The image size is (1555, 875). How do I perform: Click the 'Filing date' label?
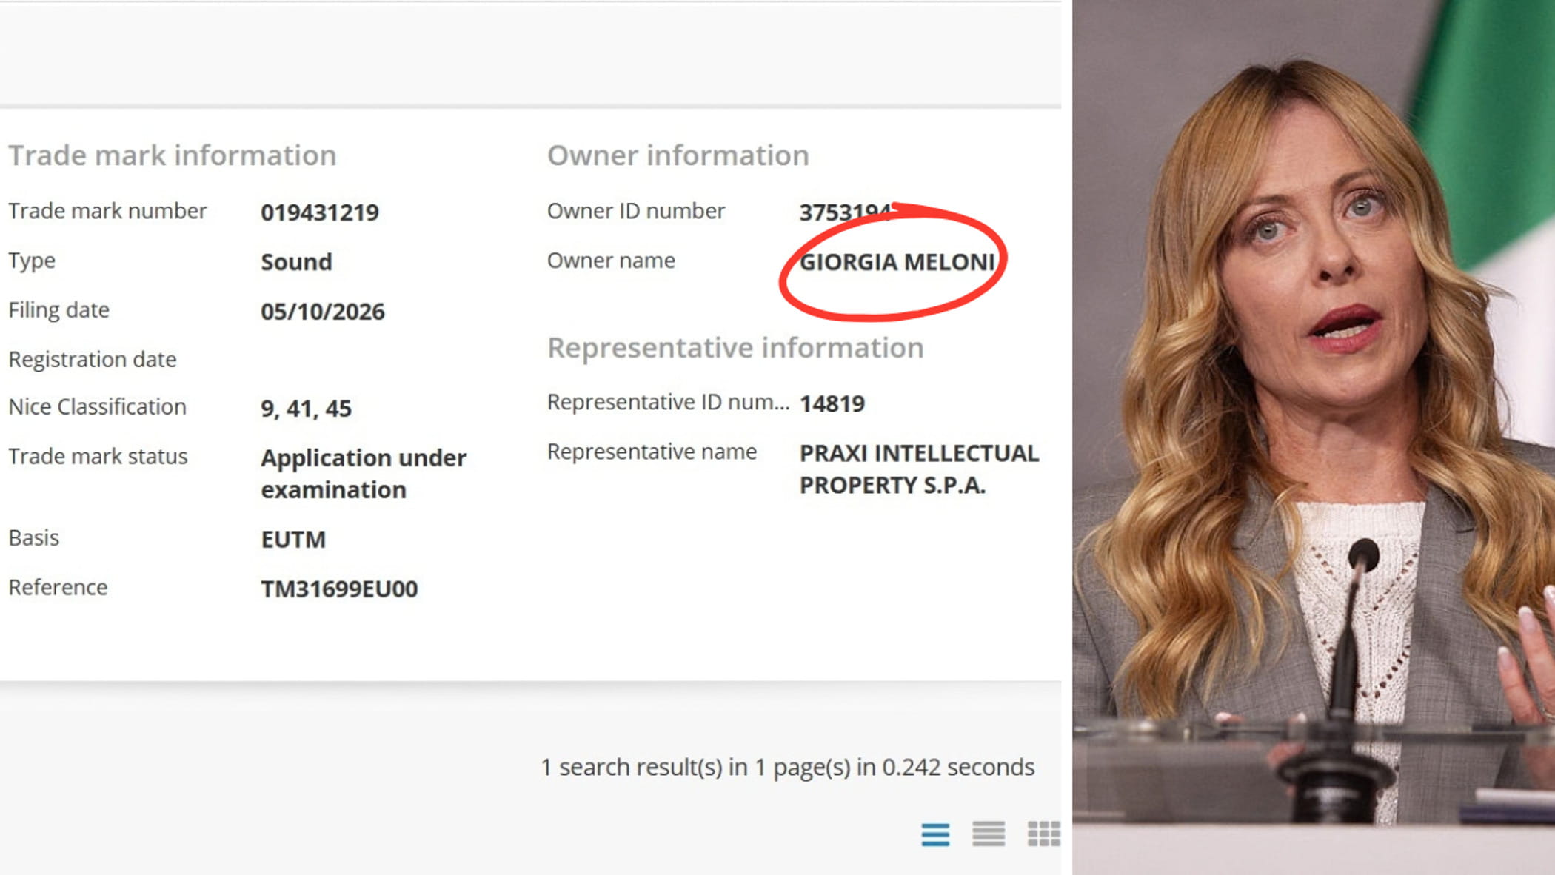pos(58,310)
